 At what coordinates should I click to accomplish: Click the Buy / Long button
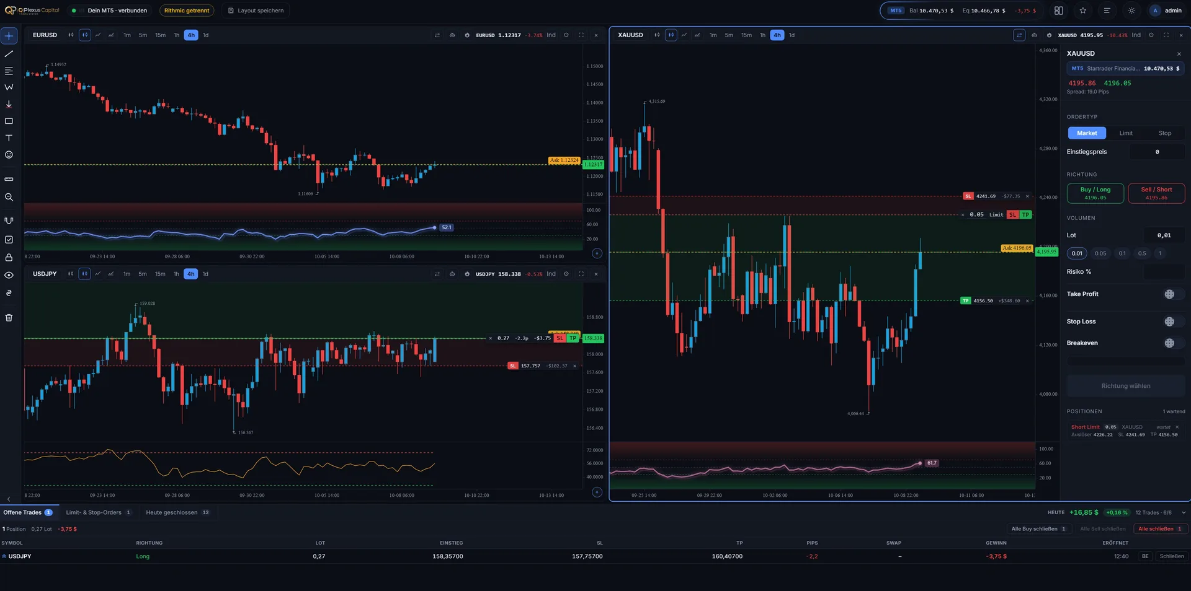(x=1095, y=193)
